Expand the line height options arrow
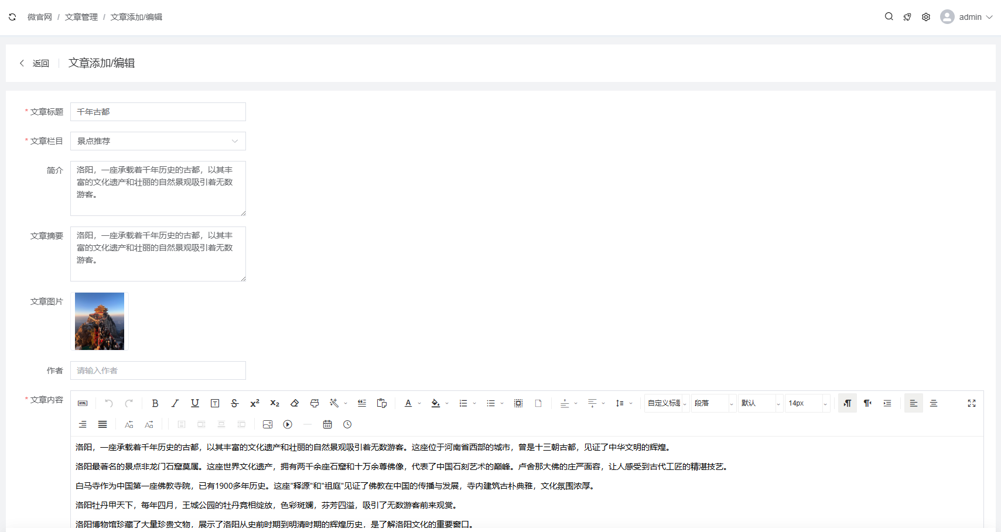This screenshot has width=1001, height=532. [x=631, y=403]
